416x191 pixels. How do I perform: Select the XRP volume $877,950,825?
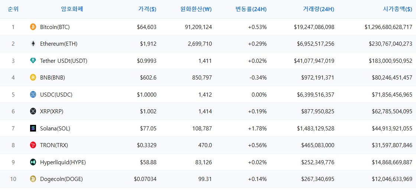pos(318,111)
